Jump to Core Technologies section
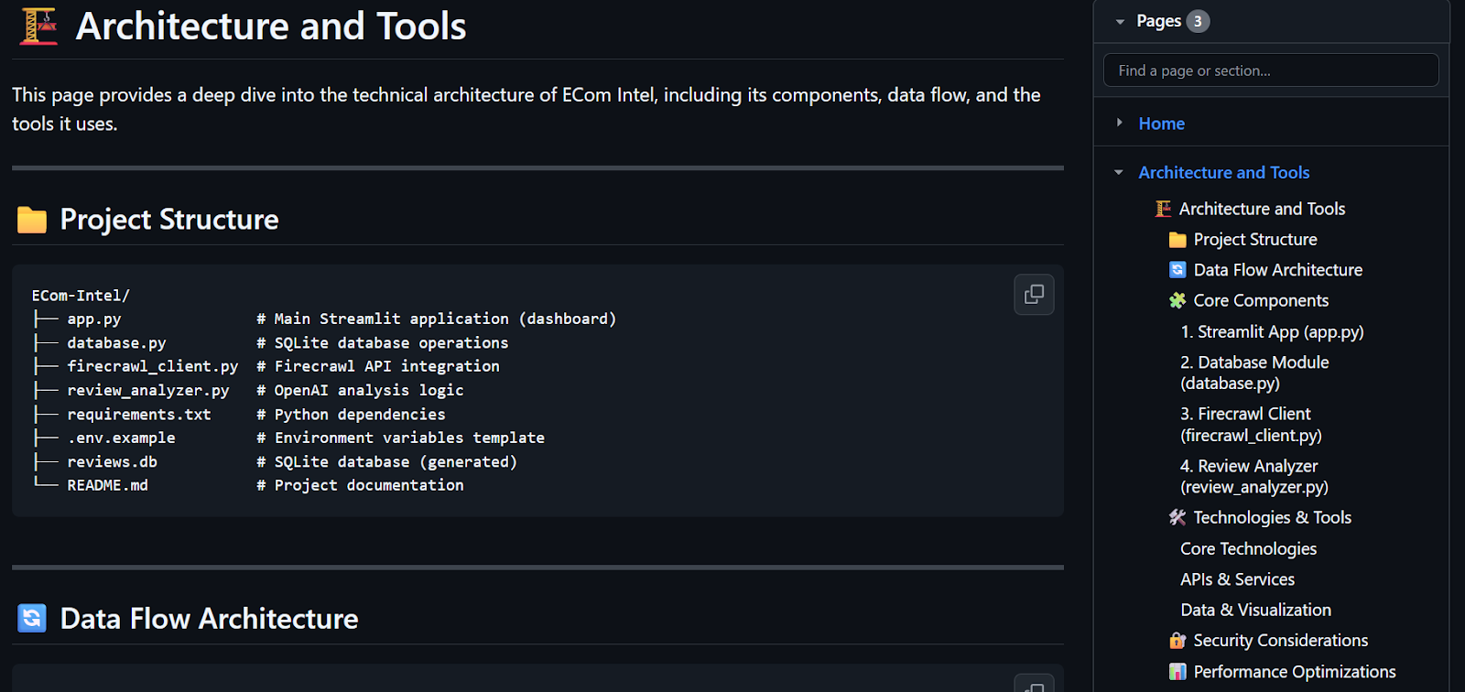Viewport: 1465px width, 692px height. pyautogui.click(x=1248, y=548)
